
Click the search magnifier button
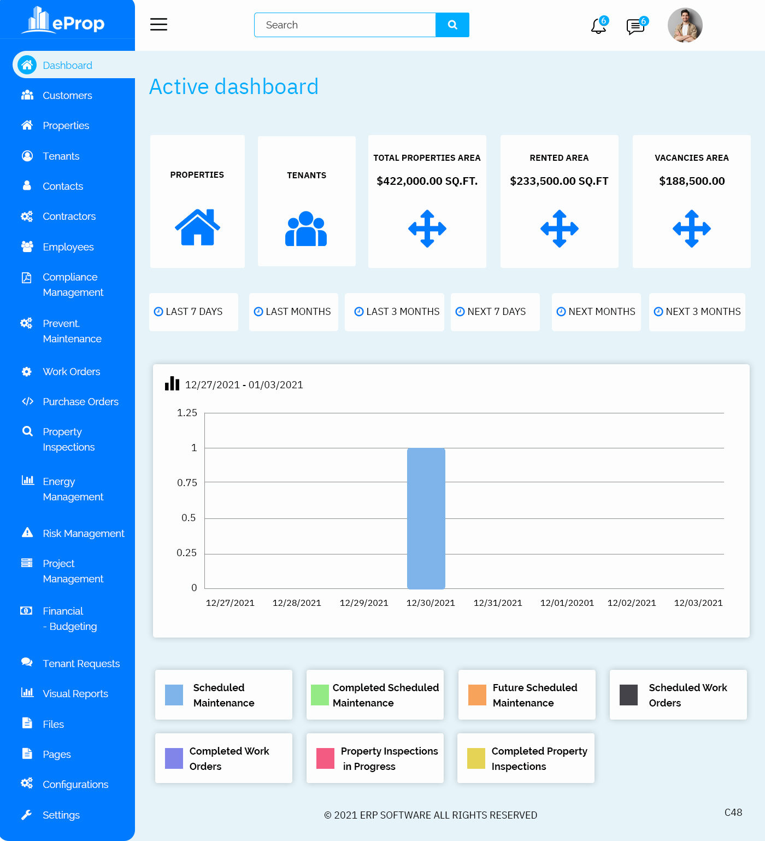pyautogui.click(x=452, y=25)
